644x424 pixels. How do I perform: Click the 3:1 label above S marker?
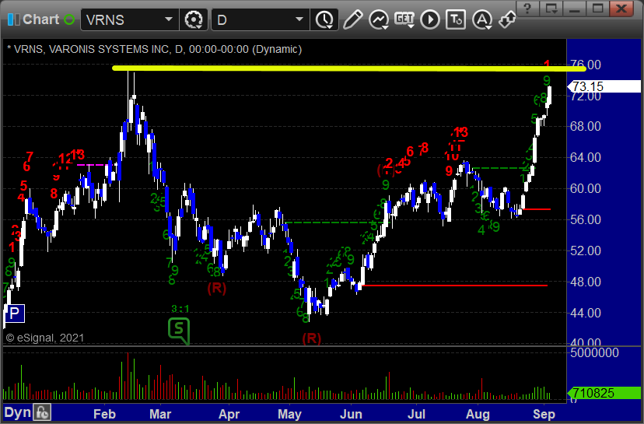click(x=180, y=309)
